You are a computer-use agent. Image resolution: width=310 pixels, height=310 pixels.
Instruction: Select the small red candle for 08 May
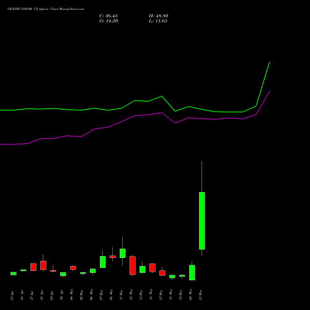point(113,257)
